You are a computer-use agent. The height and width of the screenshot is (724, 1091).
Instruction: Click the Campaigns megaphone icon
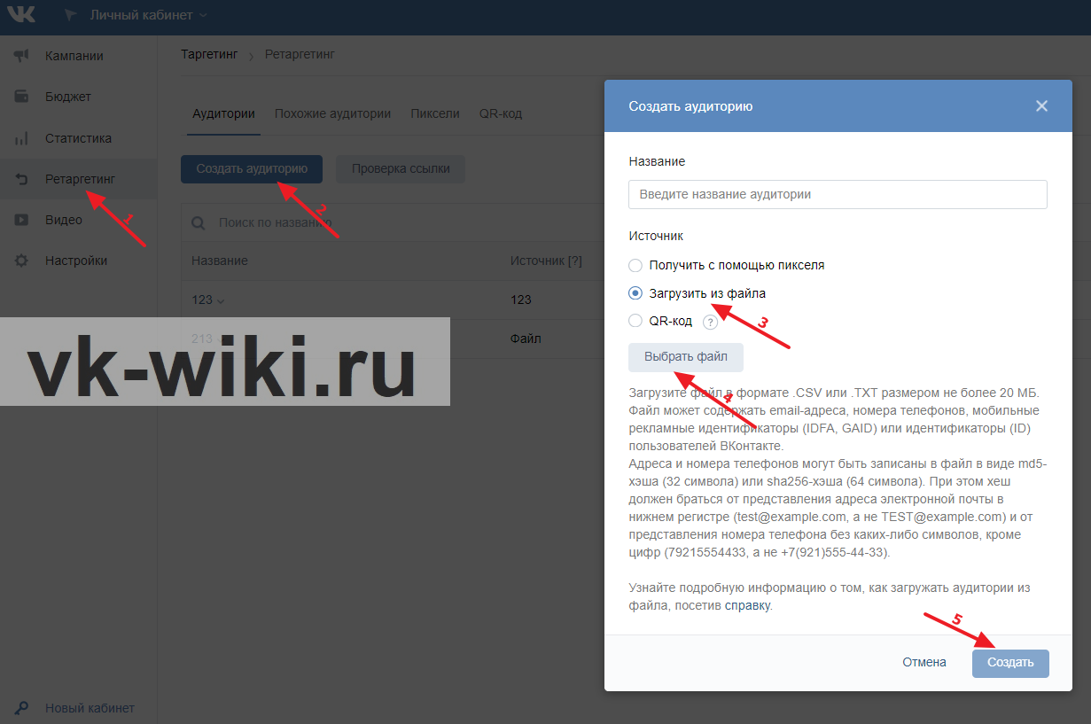point(22,56)
